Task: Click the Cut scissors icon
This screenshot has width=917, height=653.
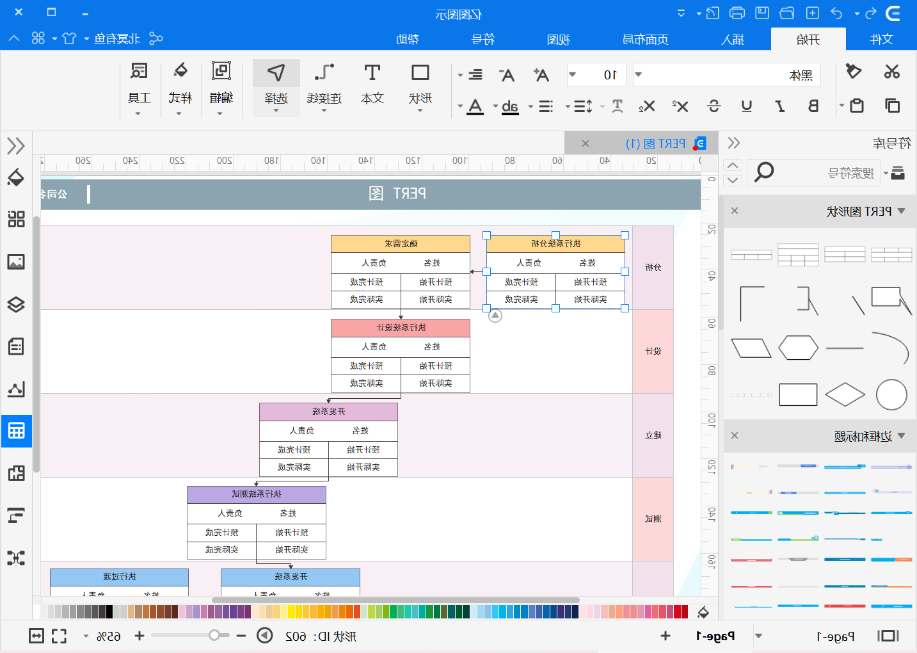Action: pyautogui.click(x=891, y=71)
